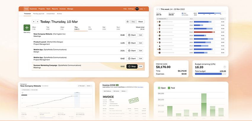Start timer for Mobile App Project Management
252x121 pixels.
coord(132,58)
